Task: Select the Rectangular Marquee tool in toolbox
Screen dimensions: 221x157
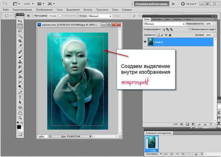Action: tap(20, 26)
